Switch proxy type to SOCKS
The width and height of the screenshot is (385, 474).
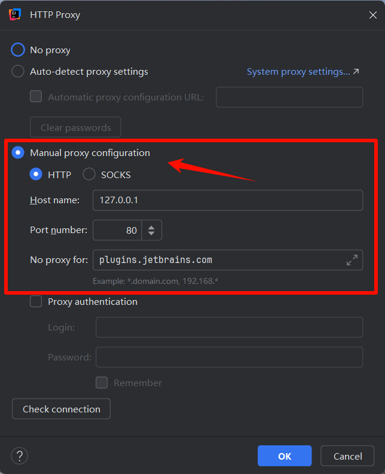pos(89,175)
